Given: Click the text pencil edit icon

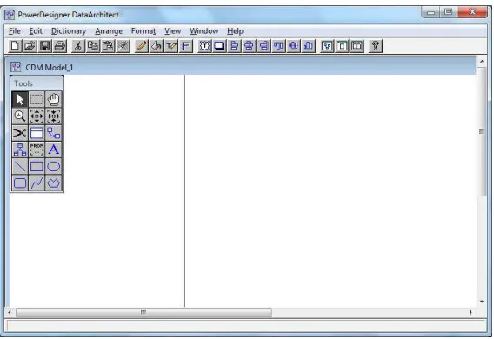Looking at the screenshot, I should 171,46.
